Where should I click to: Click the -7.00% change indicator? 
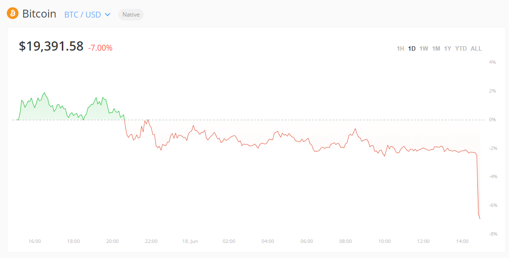point(100,48)
